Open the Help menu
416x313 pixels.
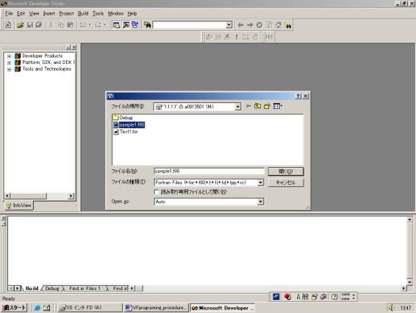pos(132,13)
